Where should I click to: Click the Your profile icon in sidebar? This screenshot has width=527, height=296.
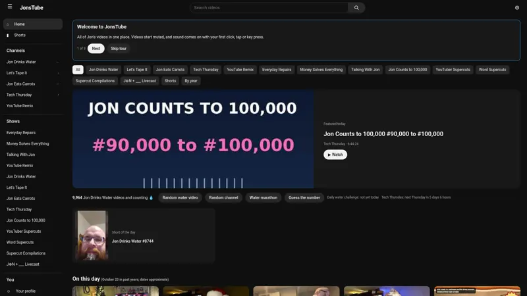coord(9,291)
